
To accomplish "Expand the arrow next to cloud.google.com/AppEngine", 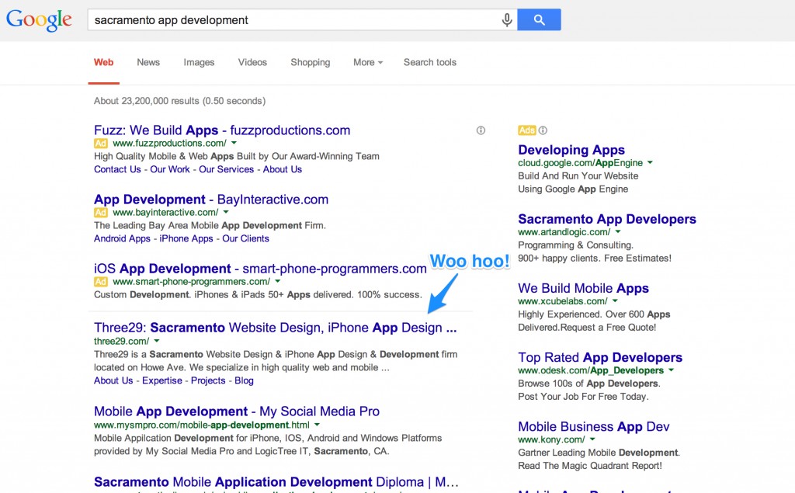I will pyautogui.click(x=651, y=163).
